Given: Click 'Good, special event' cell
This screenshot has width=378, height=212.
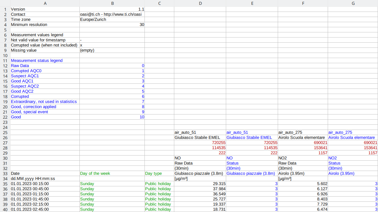Looking at the screenshot, I should pos(45,112).
